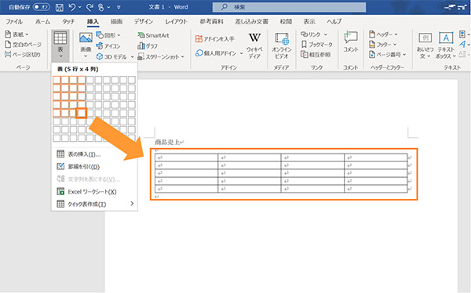This screenshot has width=471, height=293.
Task: Toggle the AutoSave (自動保存) switch
Action: pyautogui.click(x=41, y=7)
